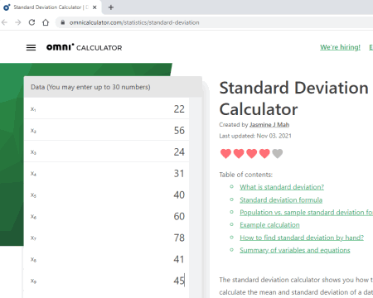Rate with the first red heart
Viewport: 373px width, 298px height.
[225, 153]
